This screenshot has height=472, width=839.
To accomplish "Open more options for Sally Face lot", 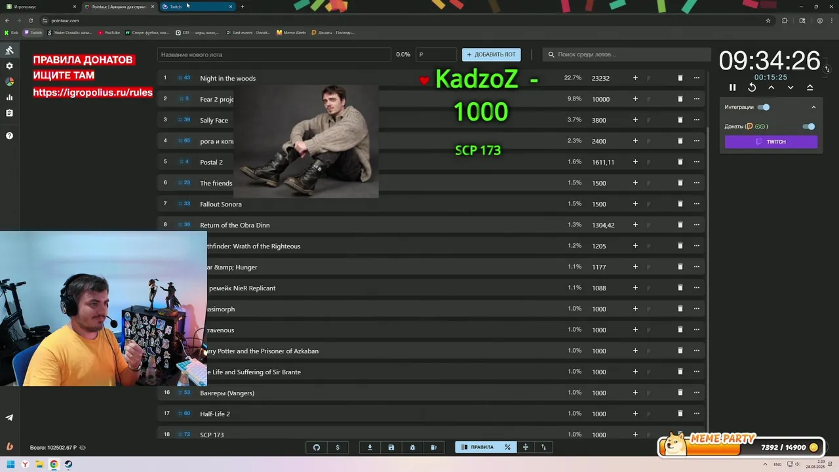I will tap(696, 120).
